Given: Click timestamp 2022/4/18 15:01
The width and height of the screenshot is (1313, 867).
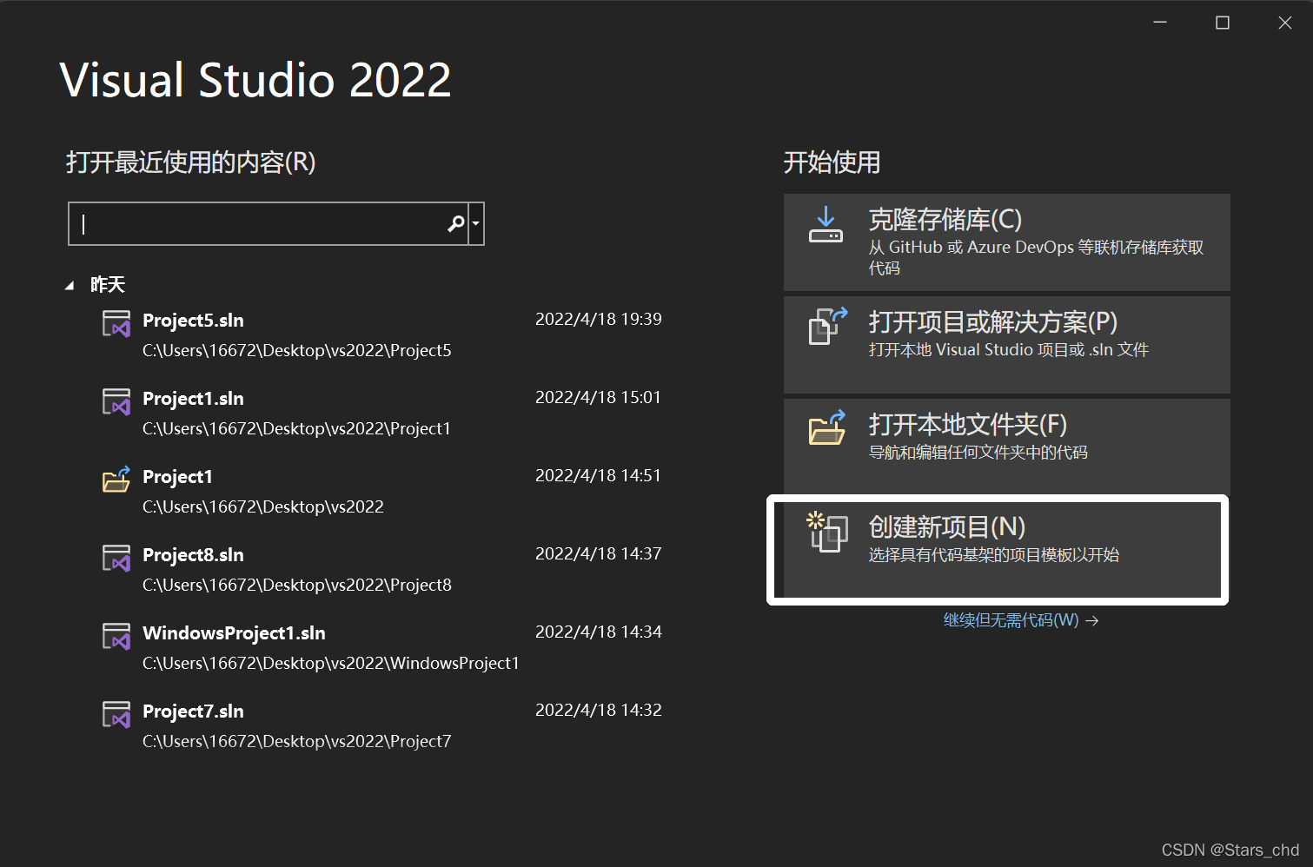Looking at the screenshot, I should [599, 398].
